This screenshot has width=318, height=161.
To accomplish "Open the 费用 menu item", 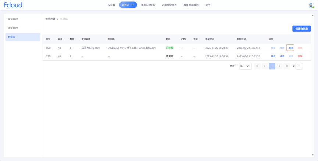I will pyautogui.click(x=208, y=5).
